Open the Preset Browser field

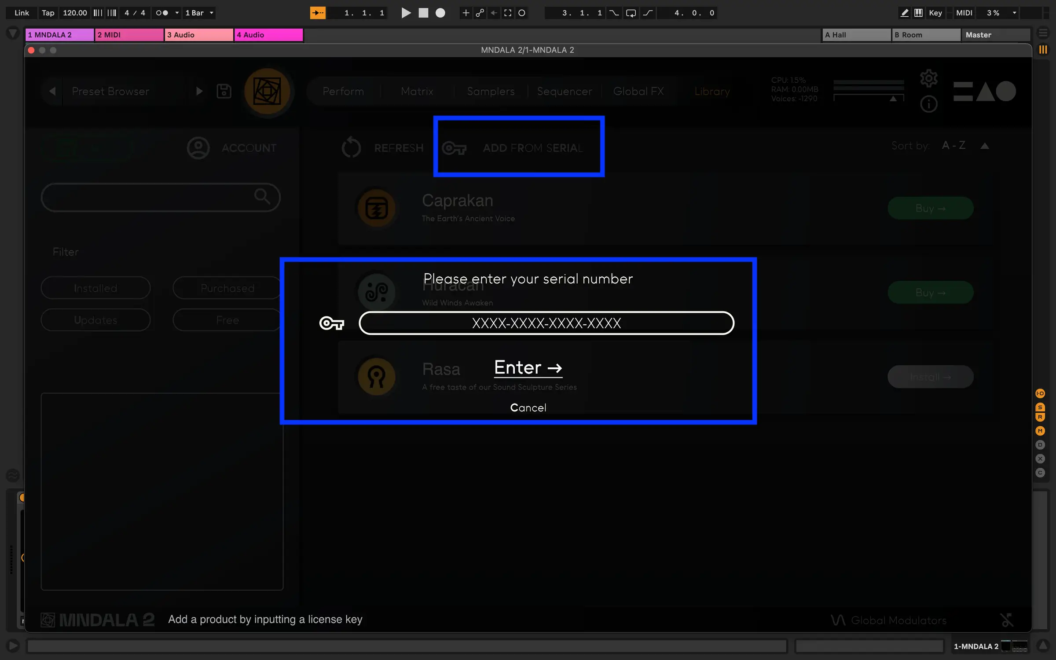pyautogui.click(x=126, y=91)
